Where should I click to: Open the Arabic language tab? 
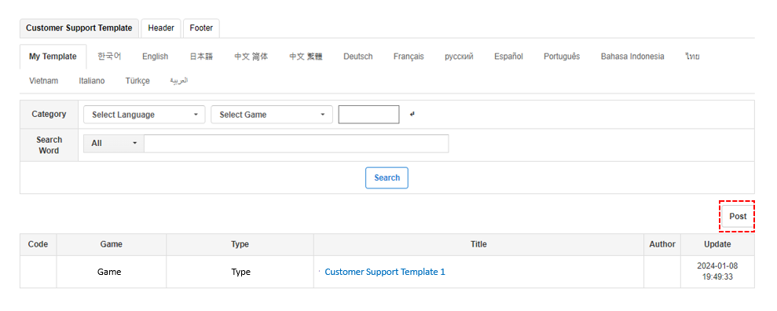pyautogui.click(x=179, y=81)
